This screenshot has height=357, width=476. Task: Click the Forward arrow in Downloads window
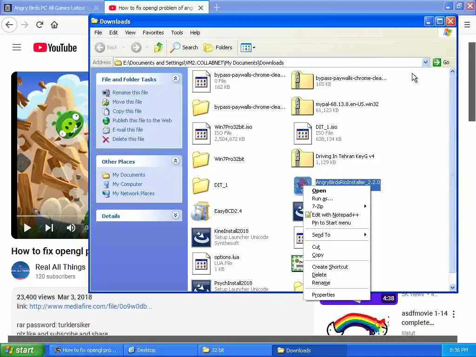click(136, 47)
